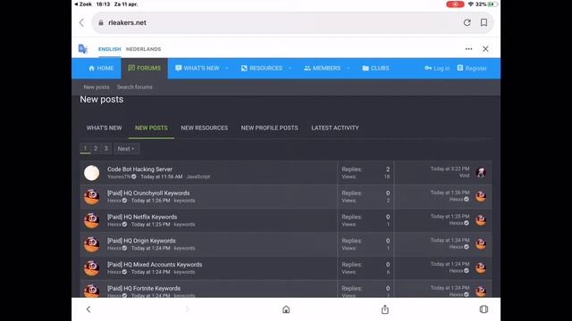Reload the page with refresh icon
This screenshot has width=572, height=321.
pyautogui.click(x=467, y=22)
